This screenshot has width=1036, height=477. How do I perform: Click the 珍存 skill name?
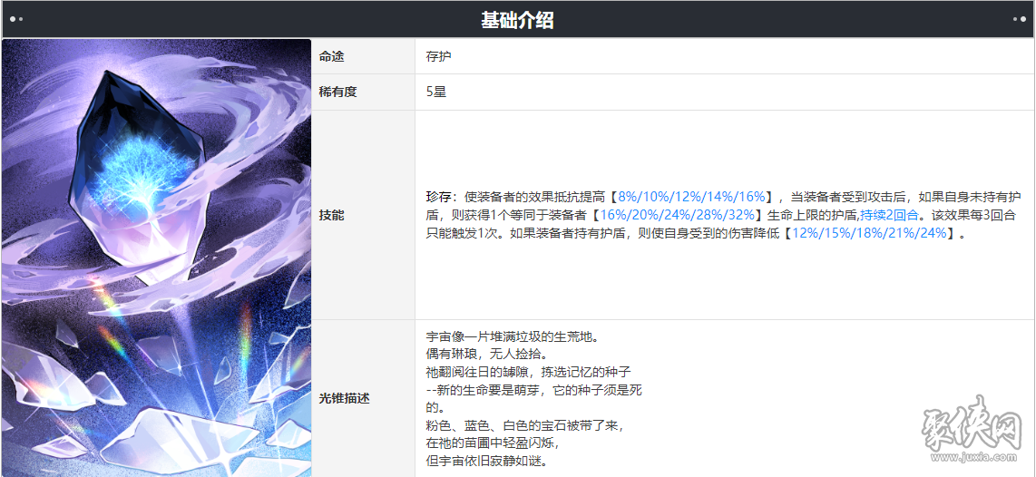[439, 197]
